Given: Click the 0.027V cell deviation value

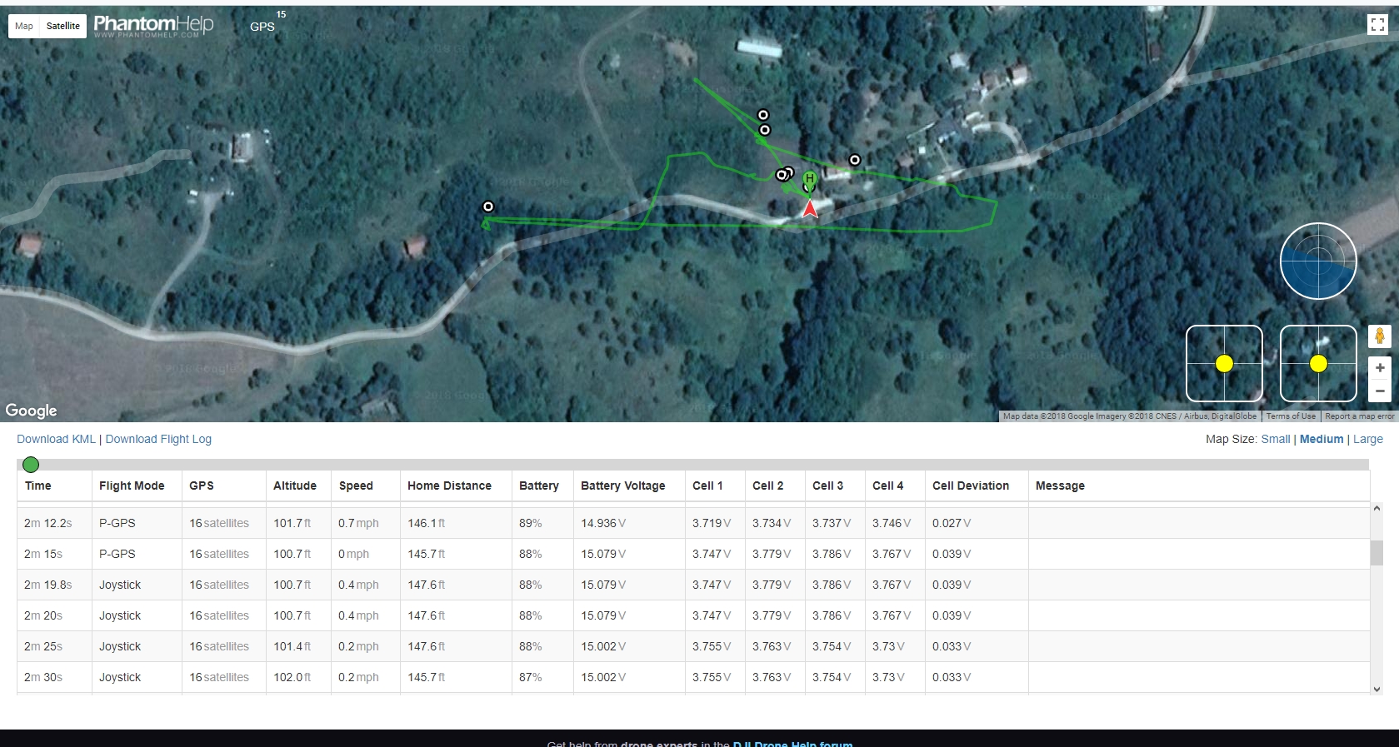Looking at the screenshot, I should click(952, 523).
